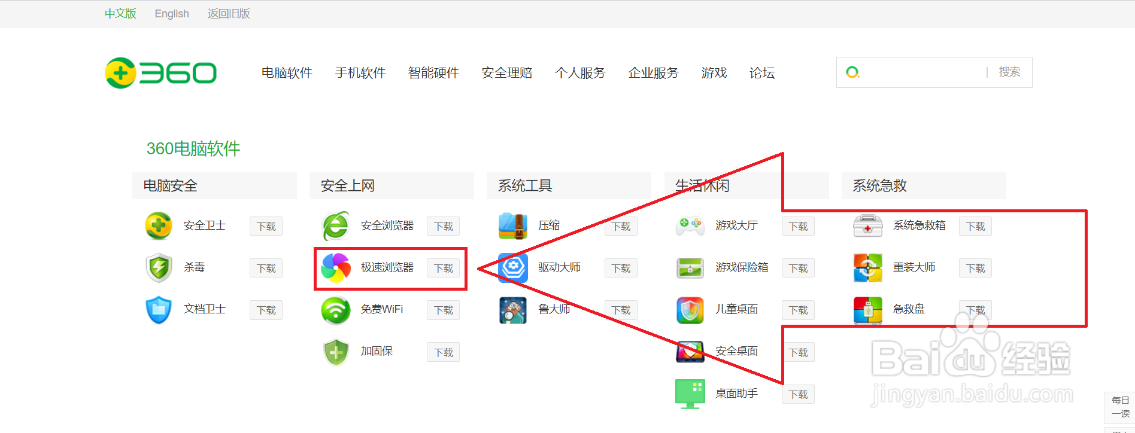This screenshot has width=1135, height=433.
Task: Click the 加固保 green shield icon
Action: pyautogui.click(x=336, y=352)
